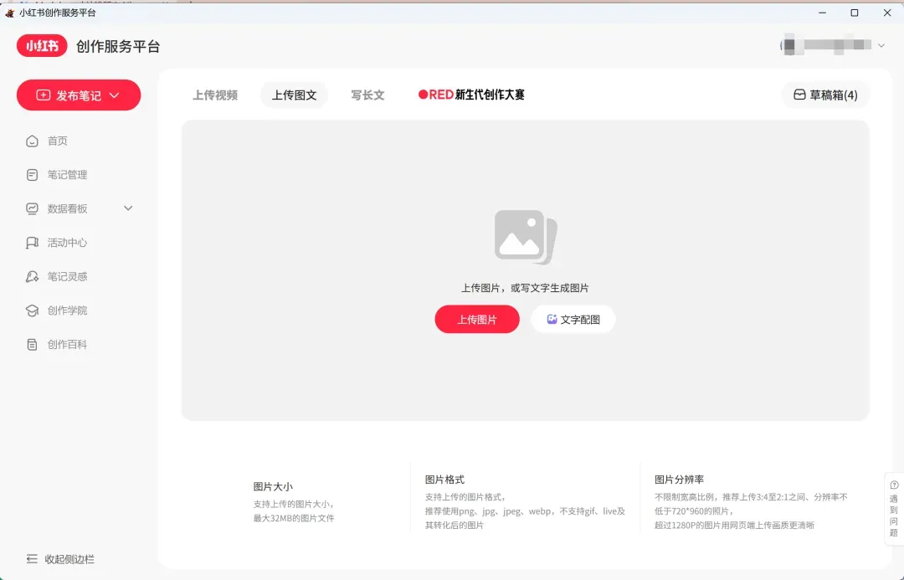The width and height of the screenshot is (904, 580).
Task: Open the account dropdown chevron
Action: (x=881, y=45)
